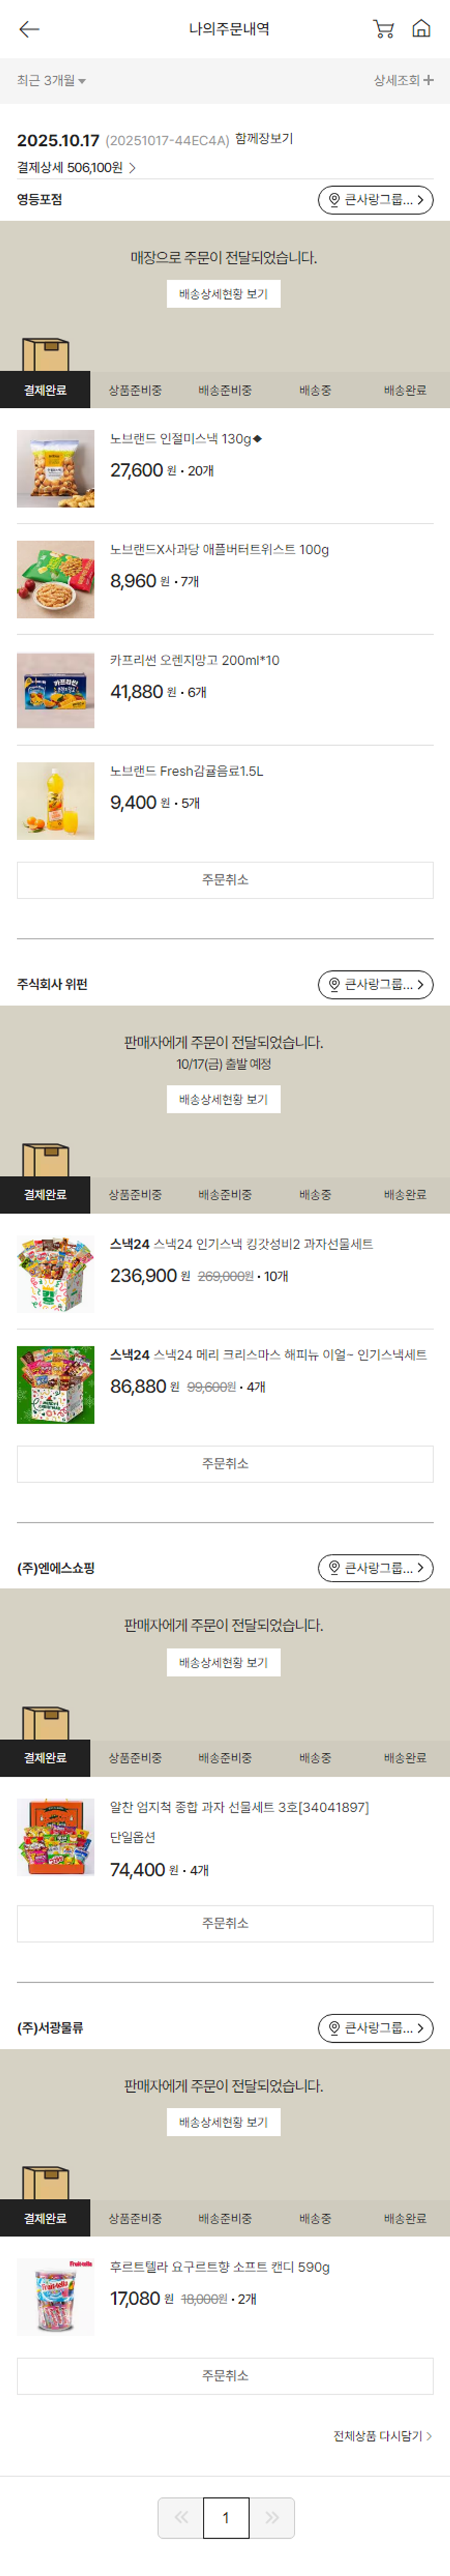The width and height of the screenshot is (450, 2576).
Task: Click location pin for 영등포점 order
Action: [334, 200]
